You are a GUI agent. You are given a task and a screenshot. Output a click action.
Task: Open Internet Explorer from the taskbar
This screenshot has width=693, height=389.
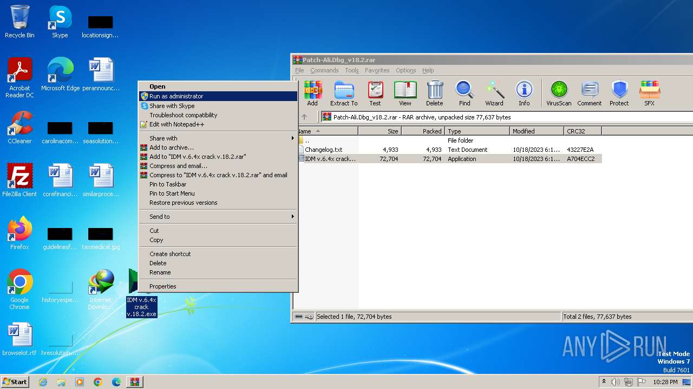point(43,382)
